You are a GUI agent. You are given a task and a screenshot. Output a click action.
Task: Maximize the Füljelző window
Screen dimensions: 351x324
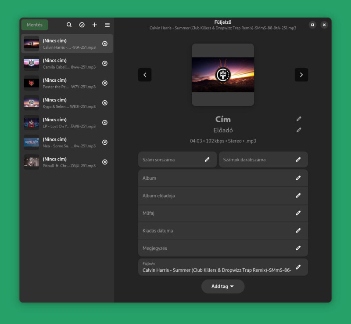312,25
